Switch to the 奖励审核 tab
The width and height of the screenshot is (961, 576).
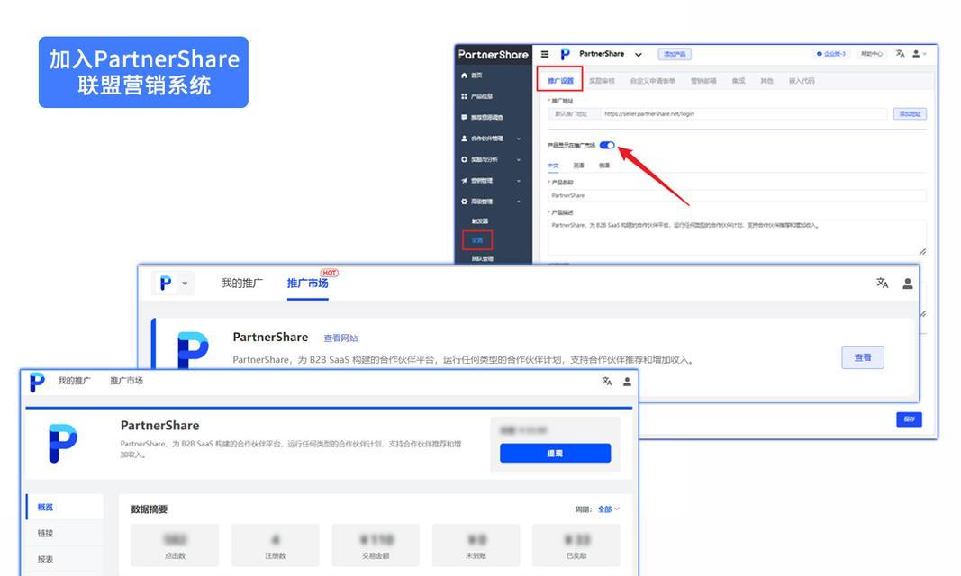[602, 81]
